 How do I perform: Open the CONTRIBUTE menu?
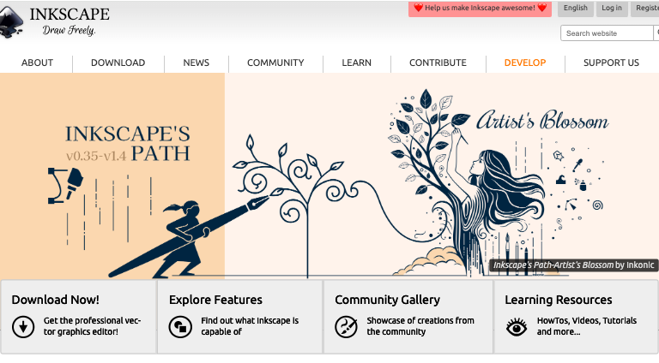(x=438, y=62)
